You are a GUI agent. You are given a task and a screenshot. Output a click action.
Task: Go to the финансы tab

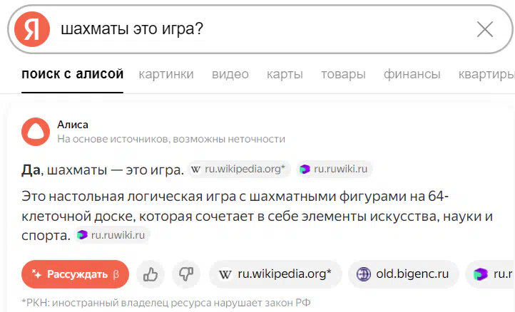412,74
